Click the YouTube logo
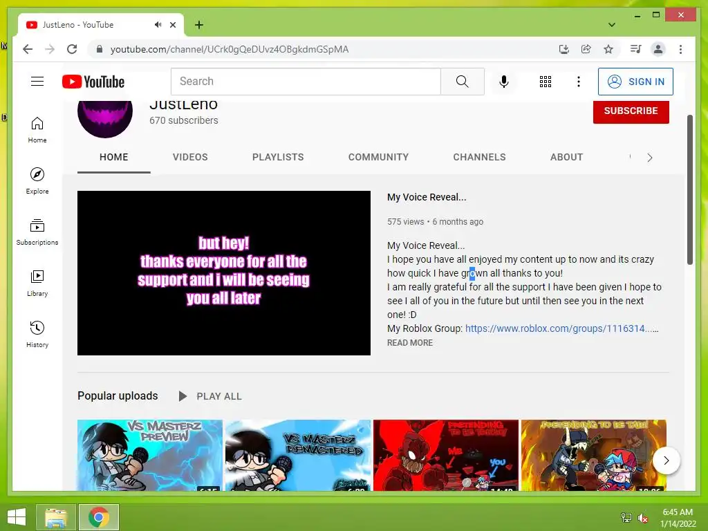The image size is (708, 531). (x=93, y=82)
